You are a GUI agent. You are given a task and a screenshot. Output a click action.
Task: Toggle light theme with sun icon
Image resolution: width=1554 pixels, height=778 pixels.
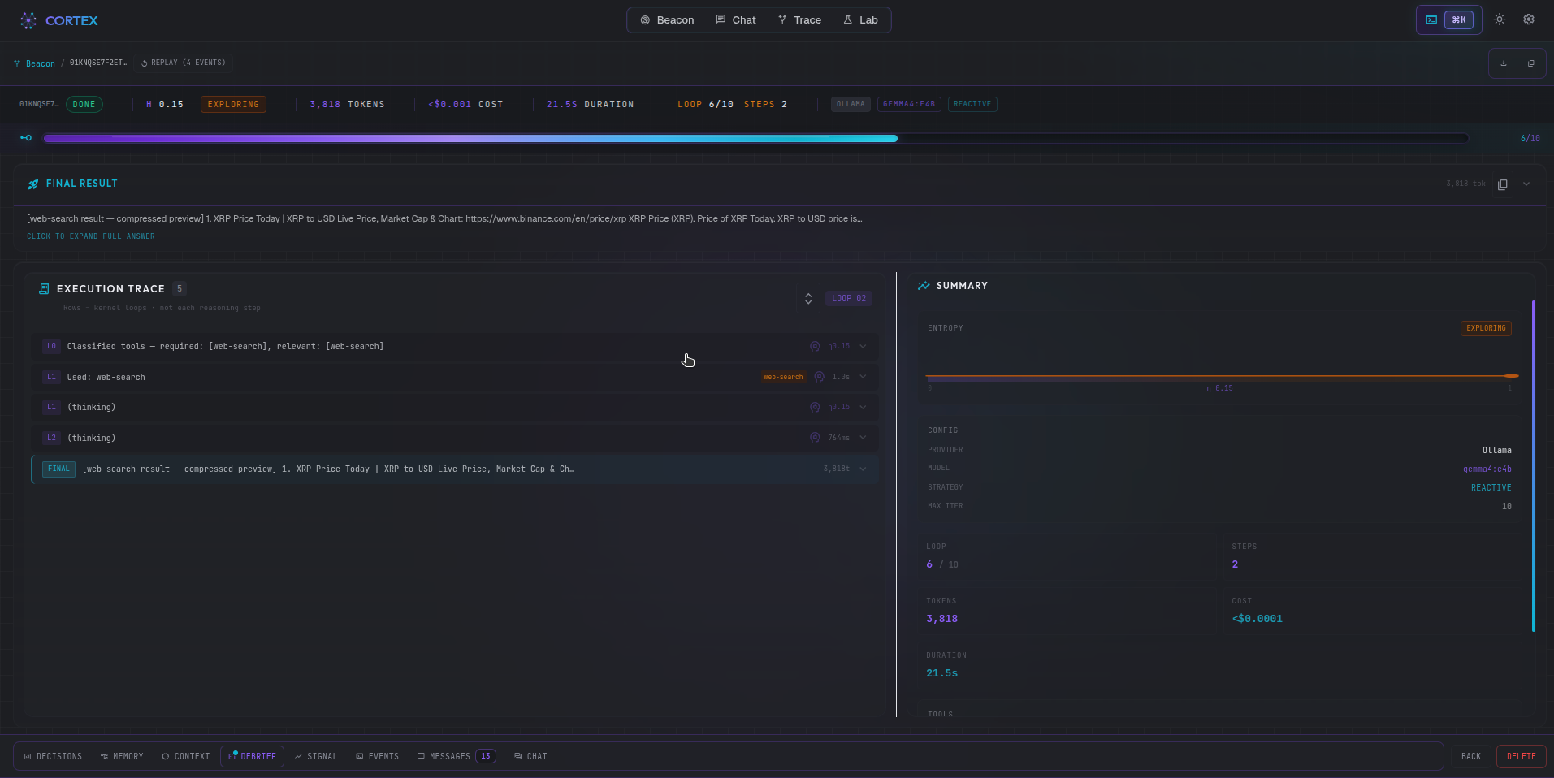tap(1500, 19)
